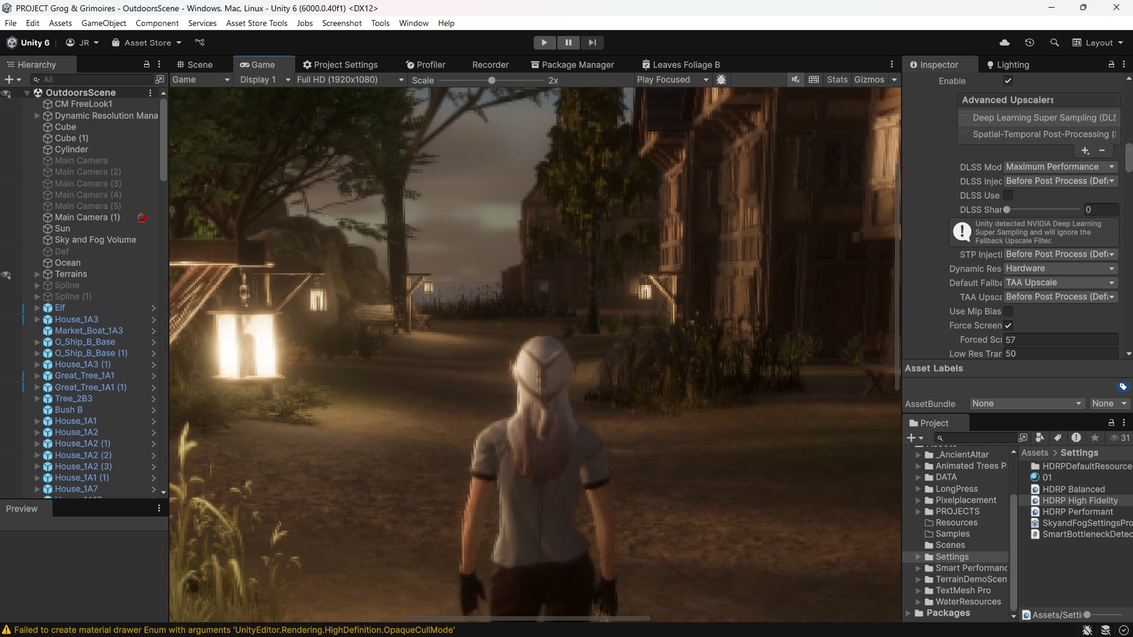Toggle Stats overlay in Game view
1133x637 pixels.
coord(837,79)
